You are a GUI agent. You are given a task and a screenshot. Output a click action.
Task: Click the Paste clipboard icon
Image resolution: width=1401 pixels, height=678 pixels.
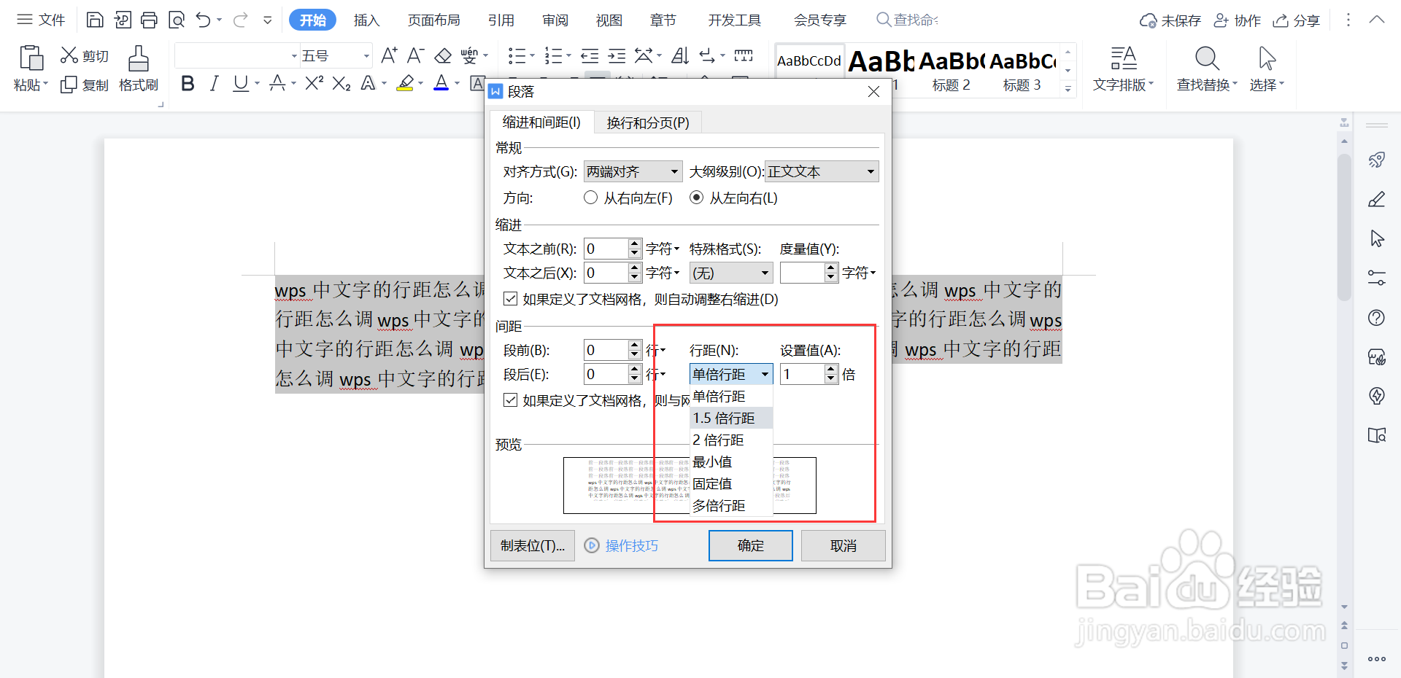[31, 58]
